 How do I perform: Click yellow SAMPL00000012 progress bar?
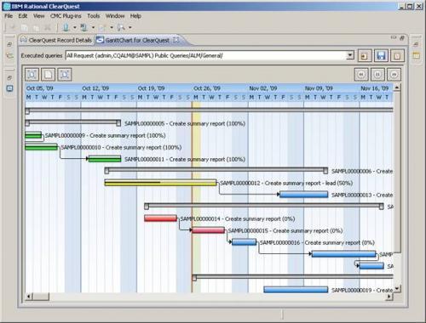click(x=160, y=183)
